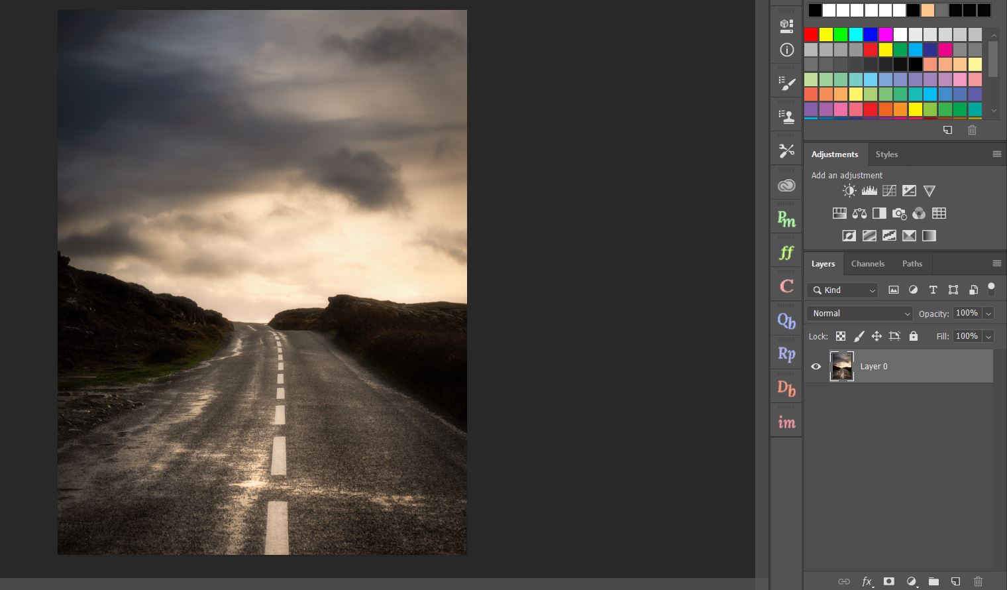The width and height of the screenshot is (1007, 590).
Task: Add a Vibrance adjustment layer
Action: (929, 191)
